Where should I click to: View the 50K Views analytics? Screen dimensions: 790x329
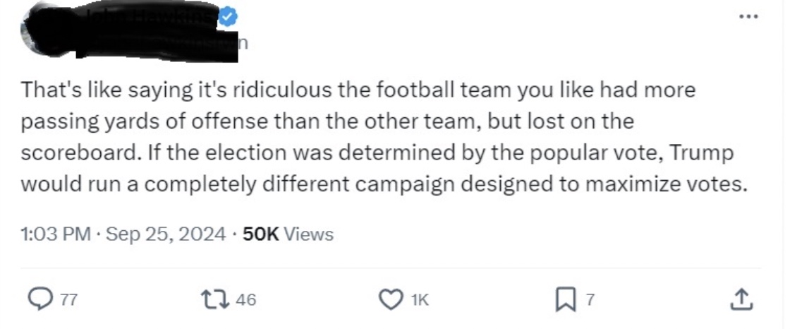coord(288,234)
